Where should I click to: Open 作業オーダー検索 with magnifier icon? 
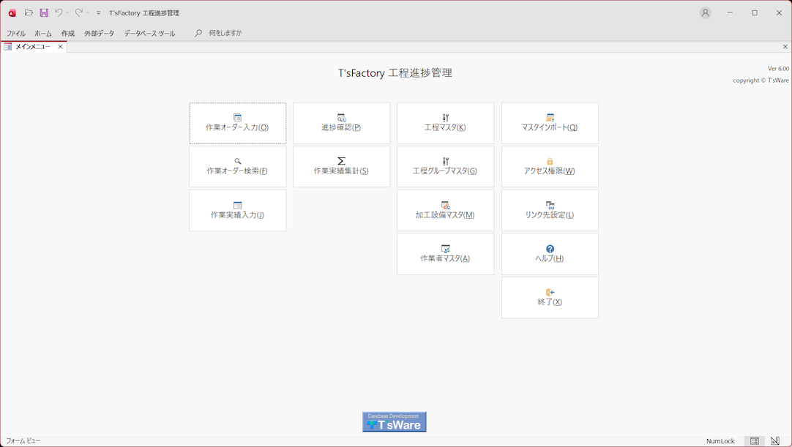coord(237,167)
